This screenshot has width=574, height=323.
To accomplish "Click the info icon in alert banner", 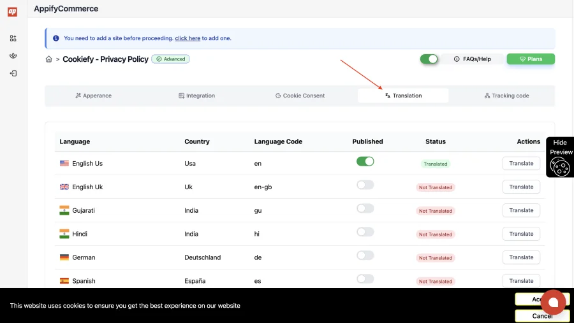I will pos(56,38).
